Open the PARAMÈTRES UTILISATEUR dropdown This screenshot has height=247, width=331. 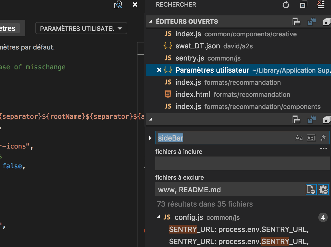(x=81, y=28)
